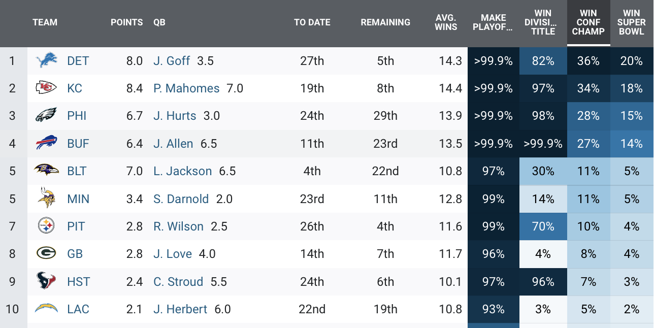654x328 pixels.
Task: Click the Minnesota Vikings logo
Action: (46, 198)
